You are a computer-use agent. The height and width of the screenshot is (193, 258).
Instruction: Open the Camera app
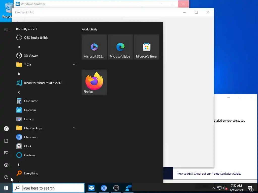[x=46, y=119]
